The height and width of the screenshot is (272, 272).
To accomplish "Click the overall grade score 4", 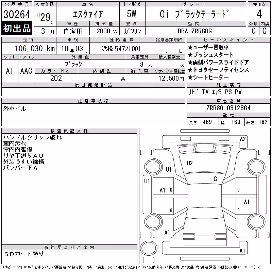I will (259, 14).
